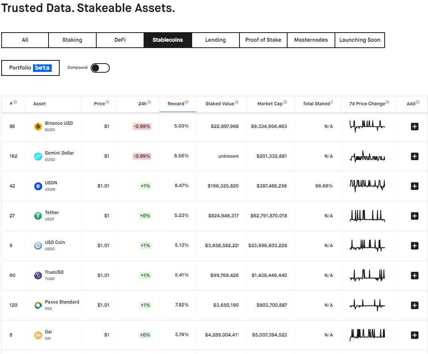Viewport: 428px width, 354px height.
Task: Click the Gemini Dollar coin logo
Action: (x=38, y=156)
